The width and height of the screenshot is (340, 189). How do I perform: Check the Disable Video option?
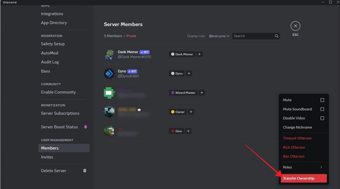coord(322,118)
